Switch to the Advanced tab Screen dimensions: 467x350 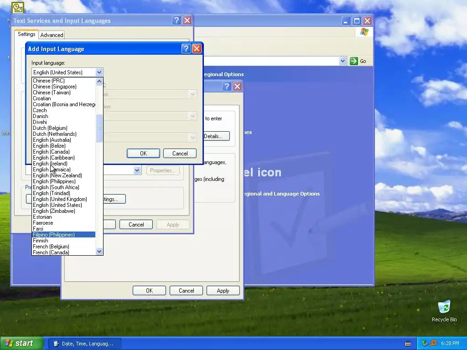coord(52,35)
